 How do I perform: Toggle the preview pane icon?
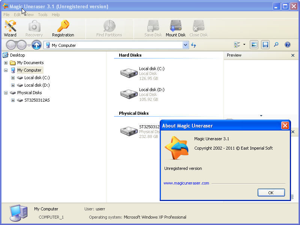click(254, 45)
